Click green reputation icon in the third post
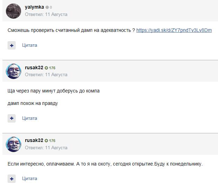The image size is (218, 187). click(46, 141)
